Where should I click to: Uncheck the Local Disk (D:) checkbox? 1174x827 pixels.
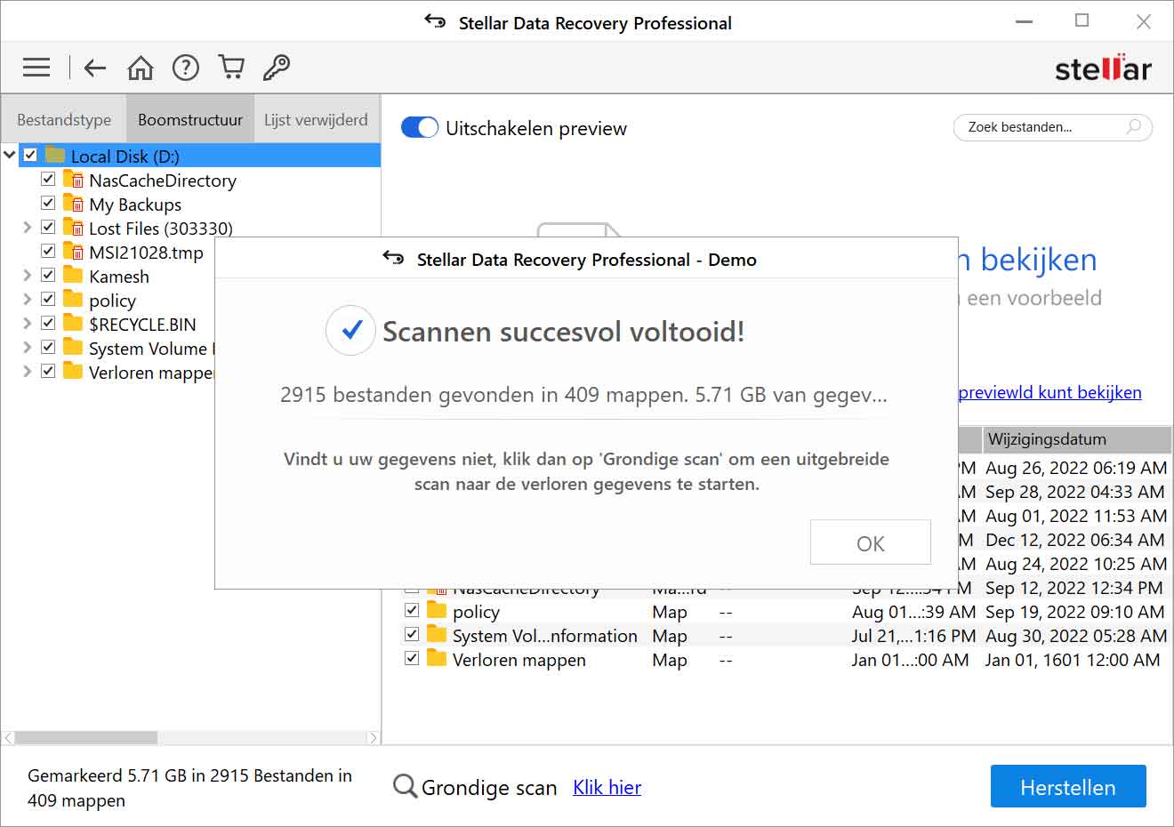tap(30, 155)
